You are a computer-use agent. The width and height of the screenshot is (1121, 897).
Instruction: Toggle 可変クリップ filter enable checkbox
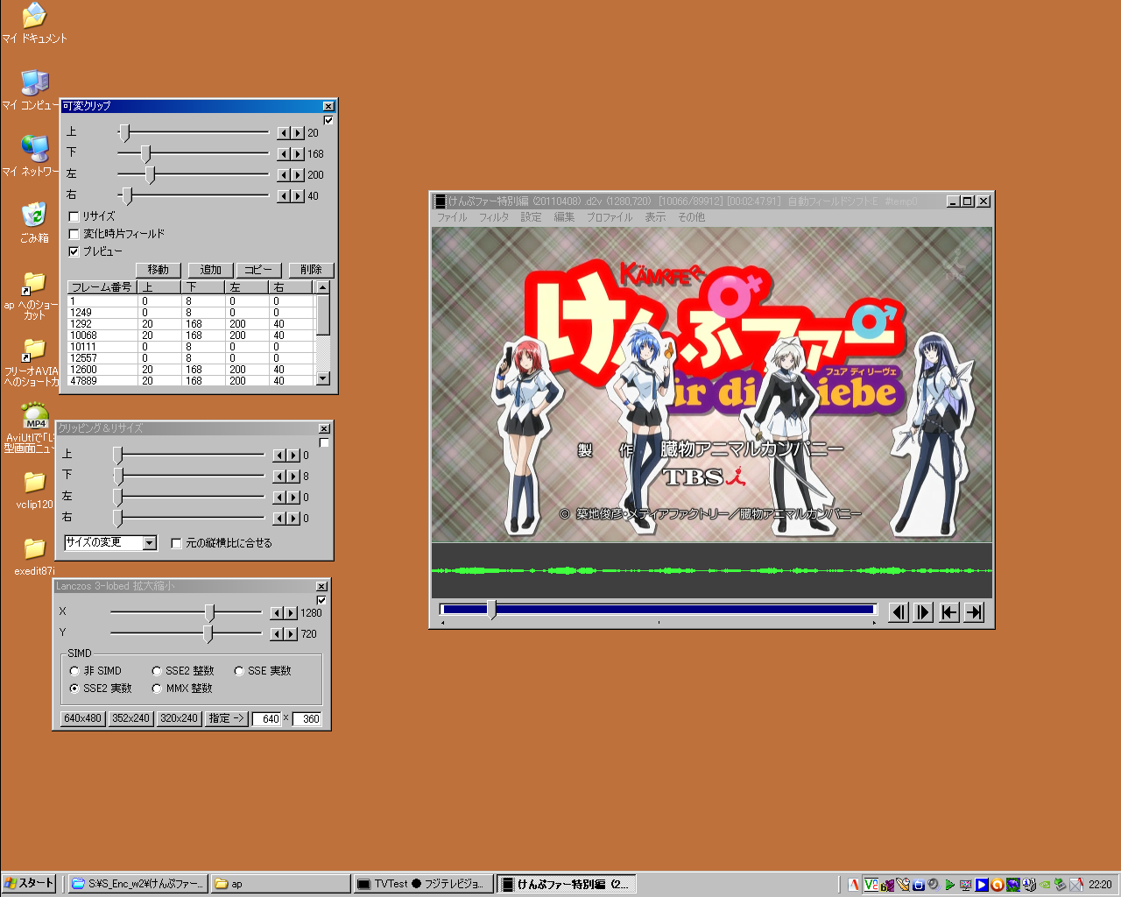click(328, 120)
